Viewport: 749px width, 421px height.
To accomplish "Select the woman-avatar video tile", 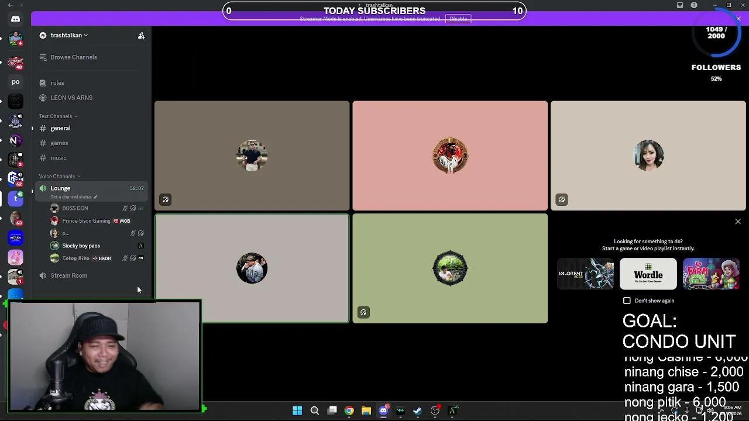I will 648,156.
